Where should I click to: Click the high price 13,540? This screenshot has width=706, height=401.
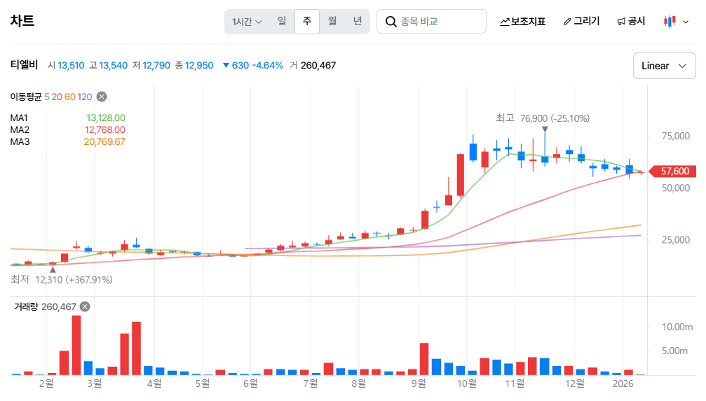[x=114, y=66]
